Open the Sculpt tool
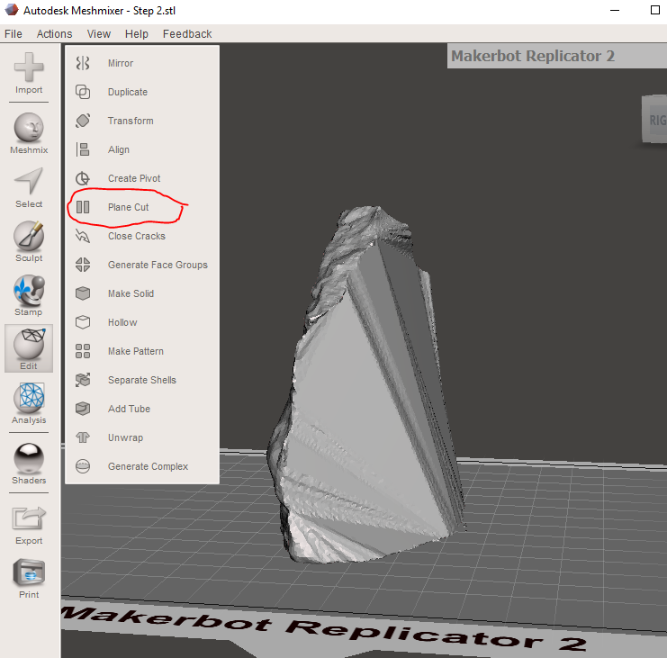Image resolution: width=667 pixels, height=658 pixels. (29, 241)
